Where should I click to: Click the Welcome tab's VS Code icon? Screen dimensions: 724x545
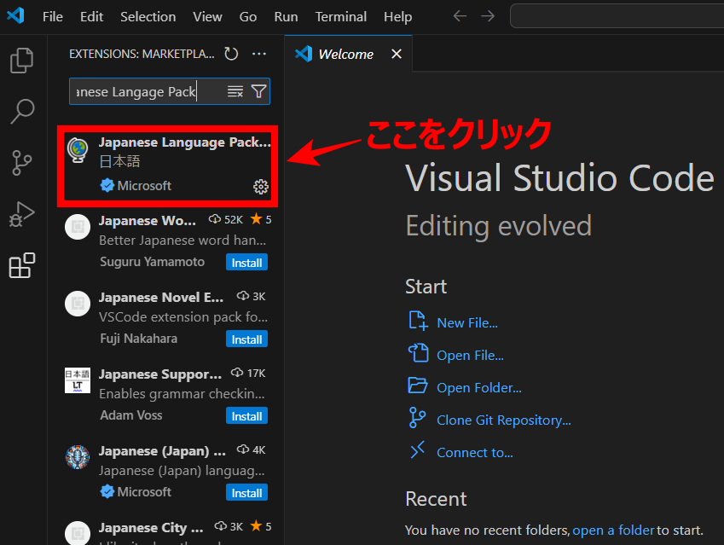coord(304,54)
